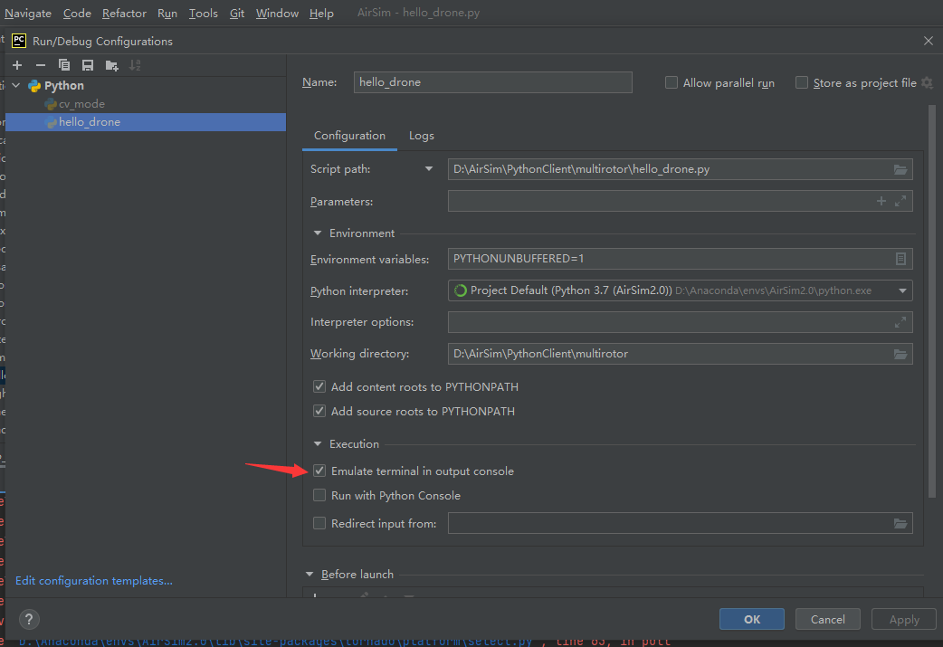The image size is (943, 647).
Task: Save configuration using the floppy disk icon
Action: pyautogui.click(x=88, y=65)
